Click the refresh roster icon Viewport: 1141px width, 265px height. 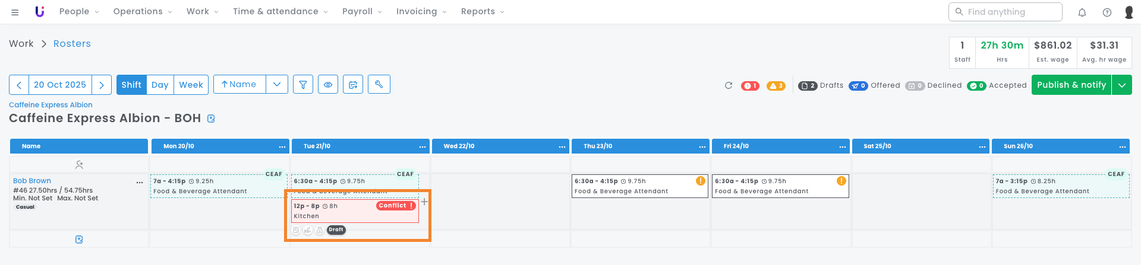(729, 85)
